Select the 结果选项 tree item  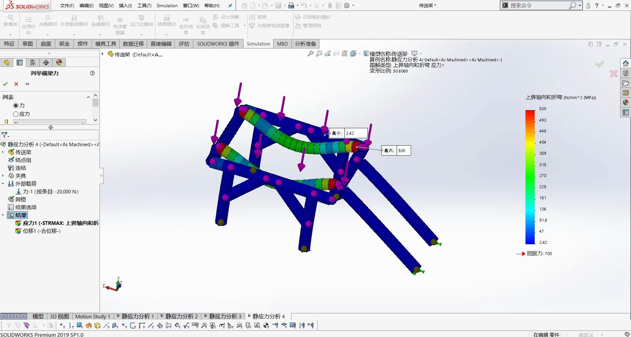pos(22,207)
